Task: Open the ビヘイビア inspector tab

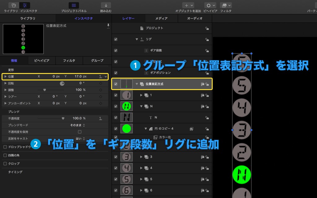Action: tap(42, 61)
